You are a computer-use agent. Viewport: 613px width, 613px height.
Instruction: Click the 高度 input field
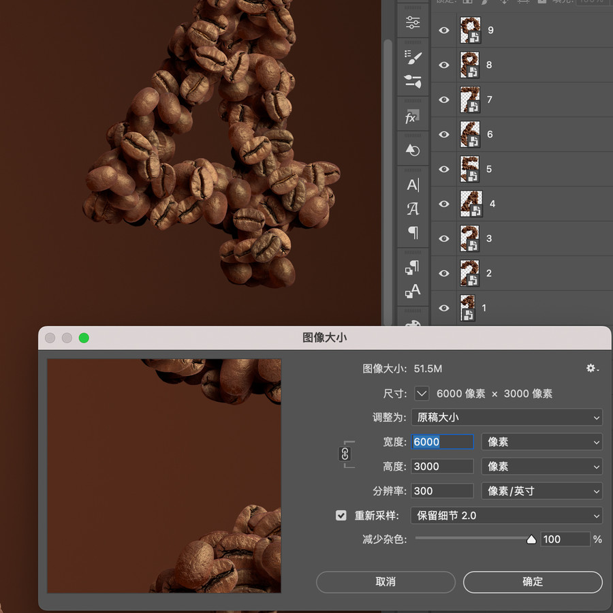pos(443,467)
